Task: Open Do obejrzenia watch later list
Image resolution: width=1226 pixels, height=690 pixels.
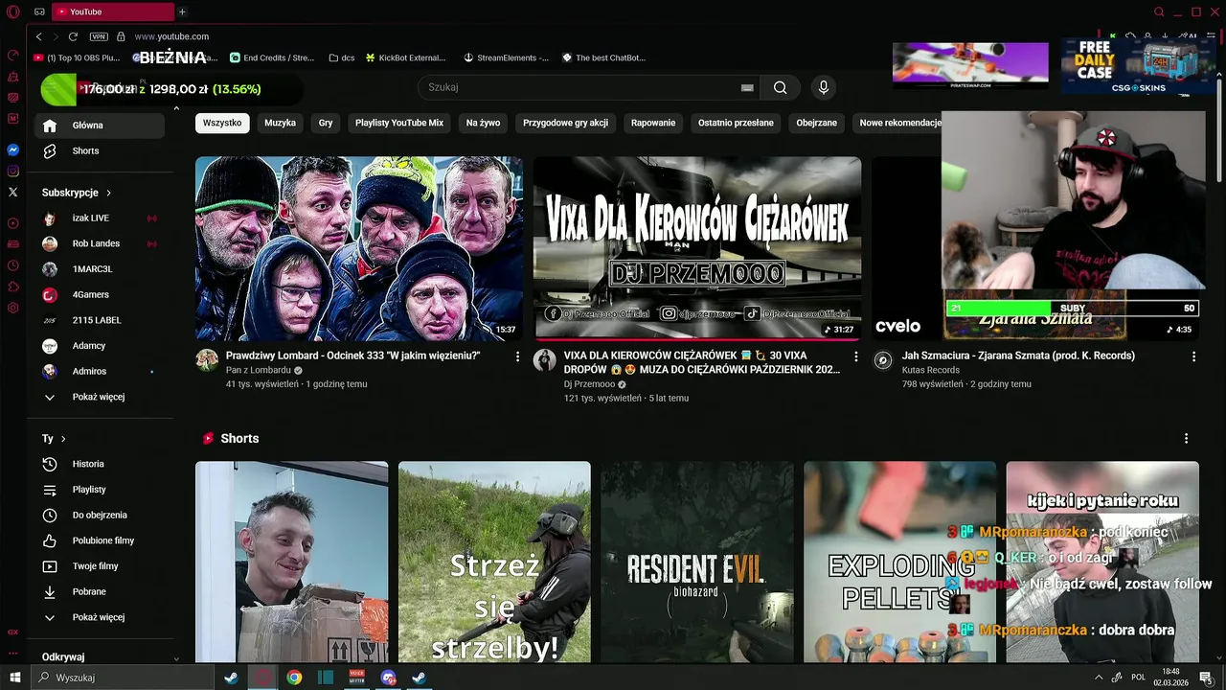Action: (x=100, y=515)
